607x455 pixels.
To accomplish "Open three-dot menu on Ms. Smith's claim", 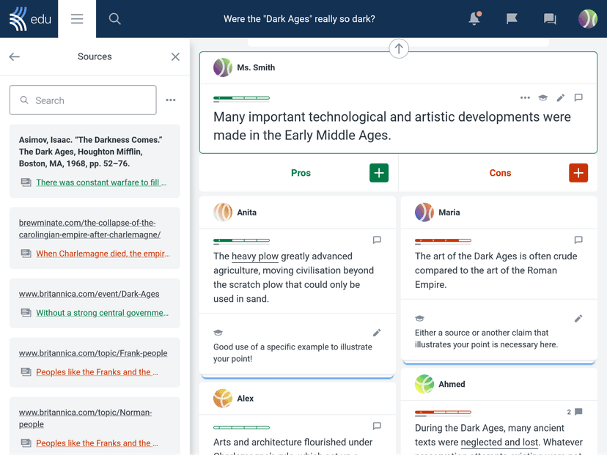I will (525, 97).
